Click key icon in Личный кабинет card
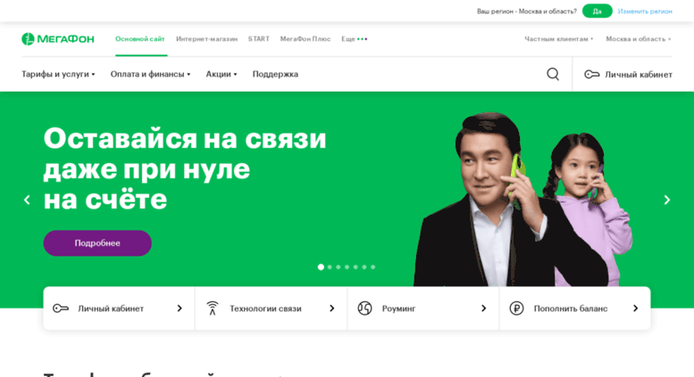 point(61,308)
